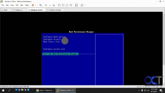
Task: Enter full screen mode icon
Action: pyautogui.click(x=67, y=5)
